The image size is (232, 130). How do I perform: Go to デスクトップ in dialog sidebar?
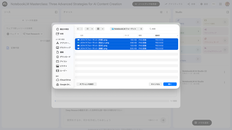tap(63, 48)
